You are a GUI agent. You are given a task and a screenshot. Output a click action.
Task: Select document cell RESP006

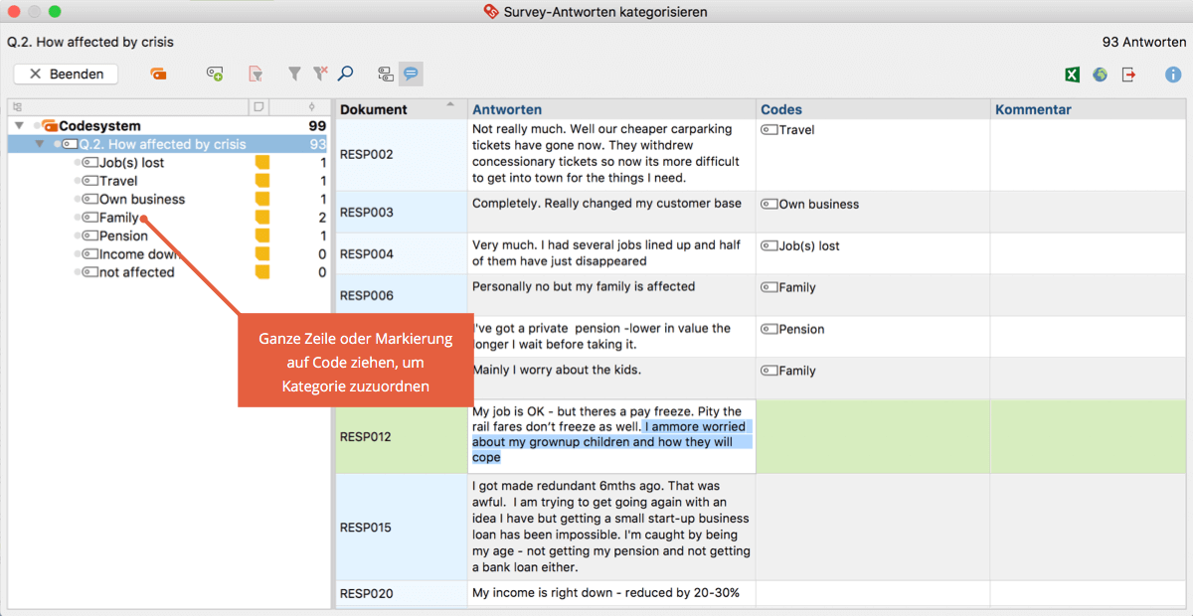pyautogui.click(x=402, y=295)
